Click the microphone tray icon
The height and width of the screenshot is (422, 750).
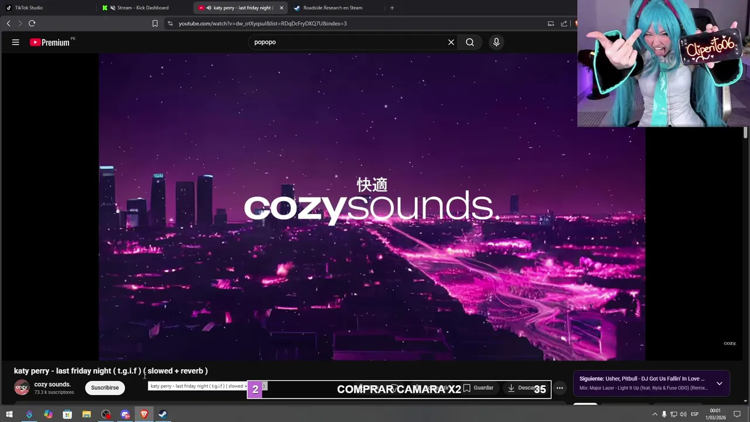point(664,414)
